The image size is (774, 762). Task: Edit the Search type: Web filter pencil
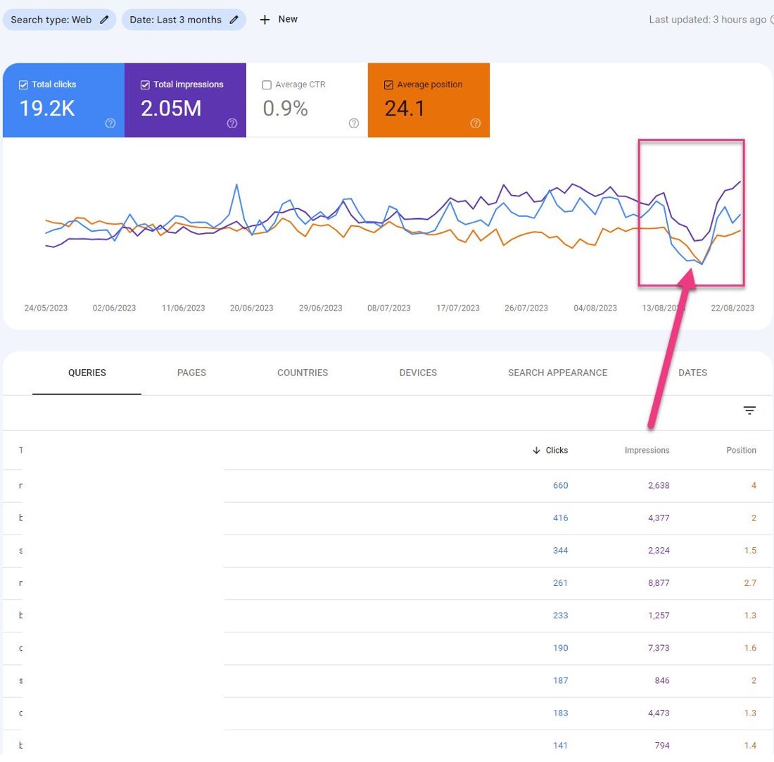104,20
